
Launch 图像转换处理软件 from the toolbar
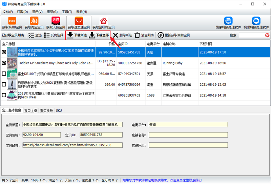(228, 23)
